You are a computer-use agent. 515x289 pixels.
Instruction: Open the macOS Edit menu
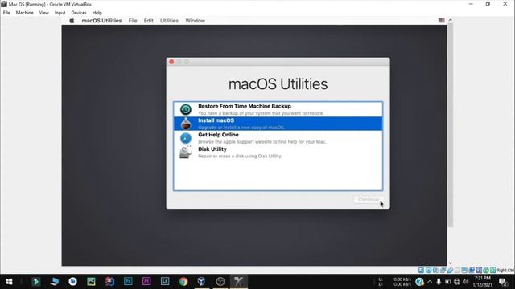148,21
